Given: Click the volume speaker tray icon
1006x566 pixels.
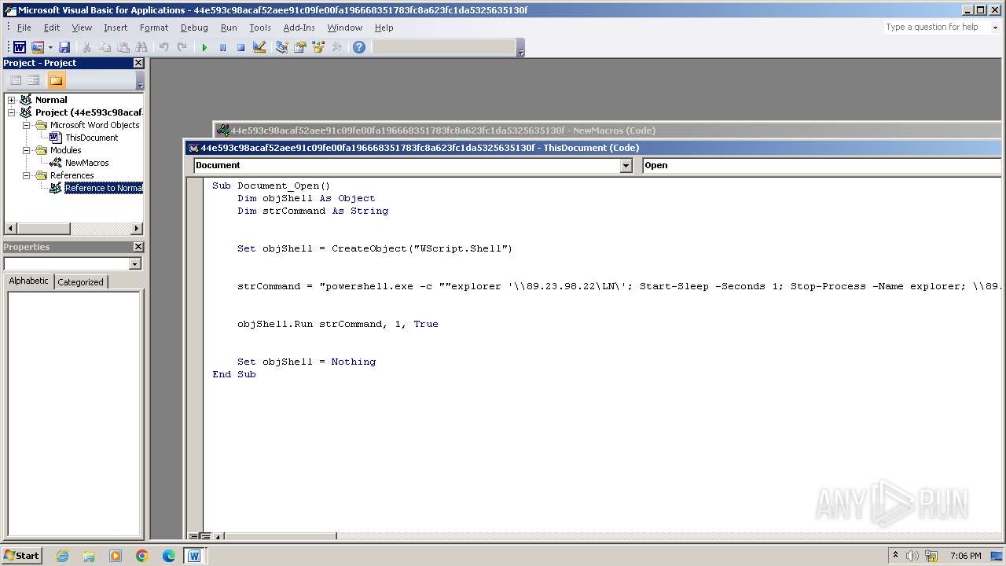Looking at the screenshot, I should pos(912,556).
